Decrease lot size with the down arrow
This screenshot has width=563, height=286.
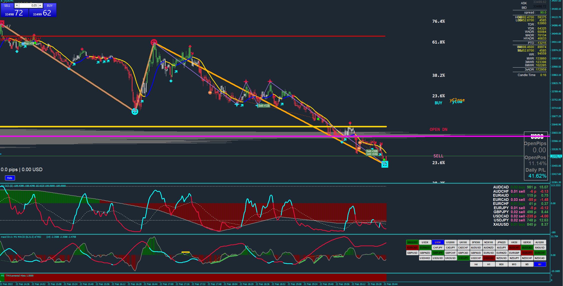tap(17, 6)
